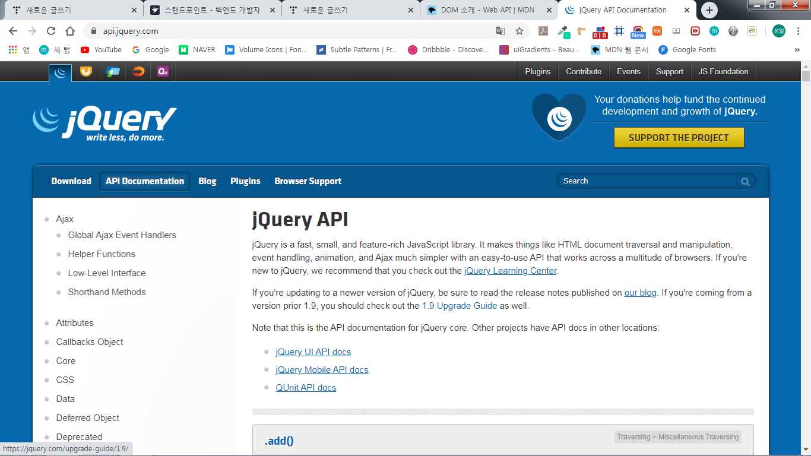Screen dimensions: 811x456
Task: Open the jQuery UI project icon
Action: (86, 71)
